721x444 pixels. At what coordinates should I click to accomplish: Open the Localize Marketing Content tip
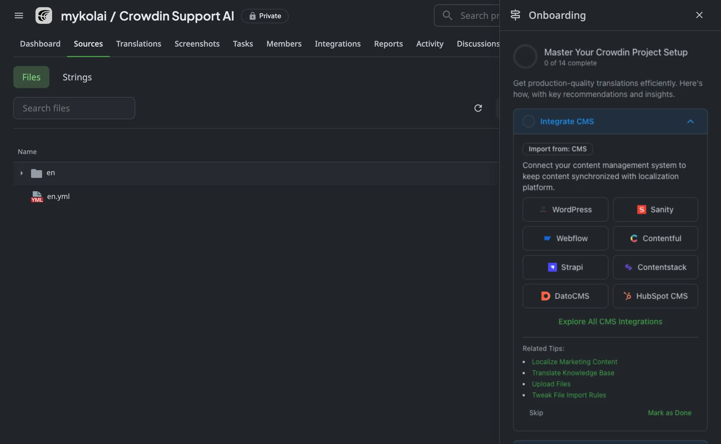(574, 362)
